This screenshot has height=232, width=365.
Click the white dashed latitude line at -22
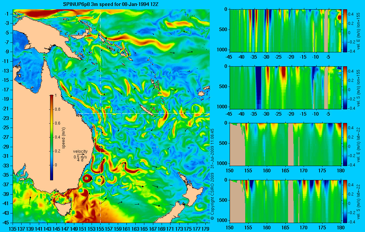coord(144,113)
